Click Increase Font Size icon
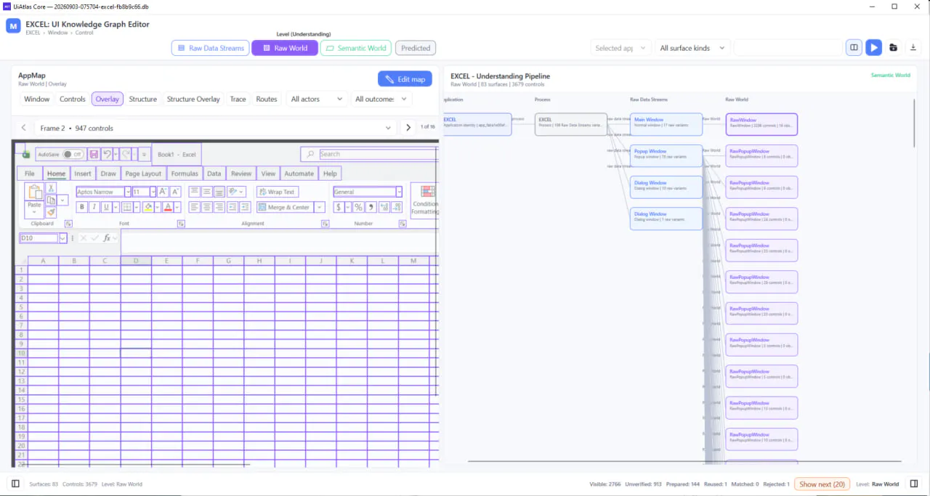930x496 pixels. [163, 192]
